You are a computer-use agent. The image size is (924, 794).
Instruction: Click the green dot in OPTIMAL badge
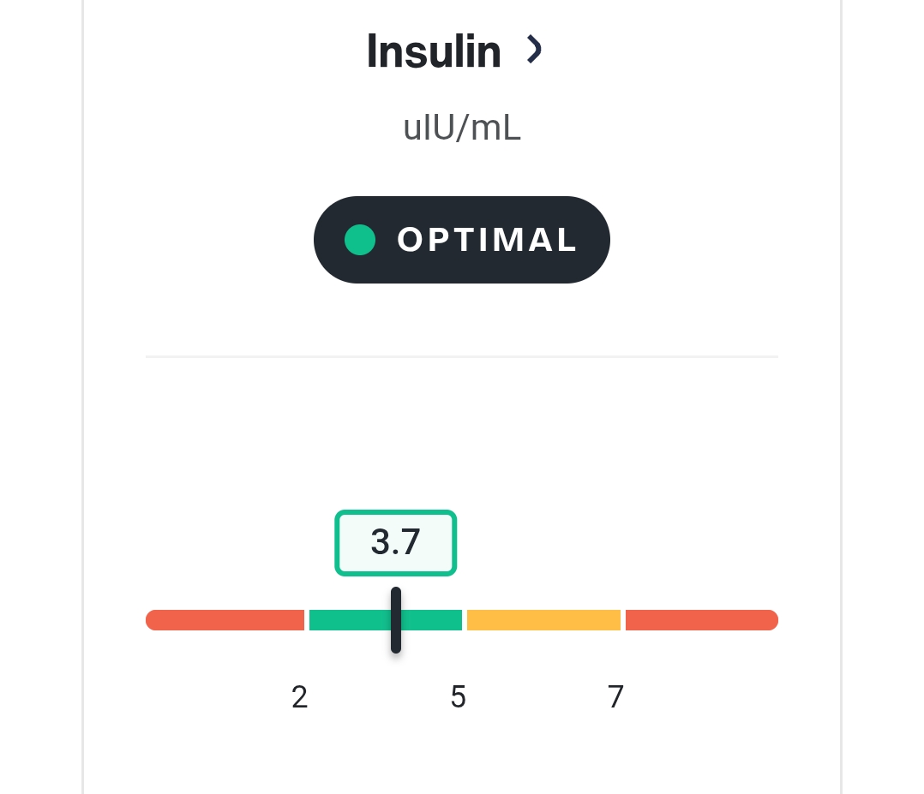click(x=360, y=240)
